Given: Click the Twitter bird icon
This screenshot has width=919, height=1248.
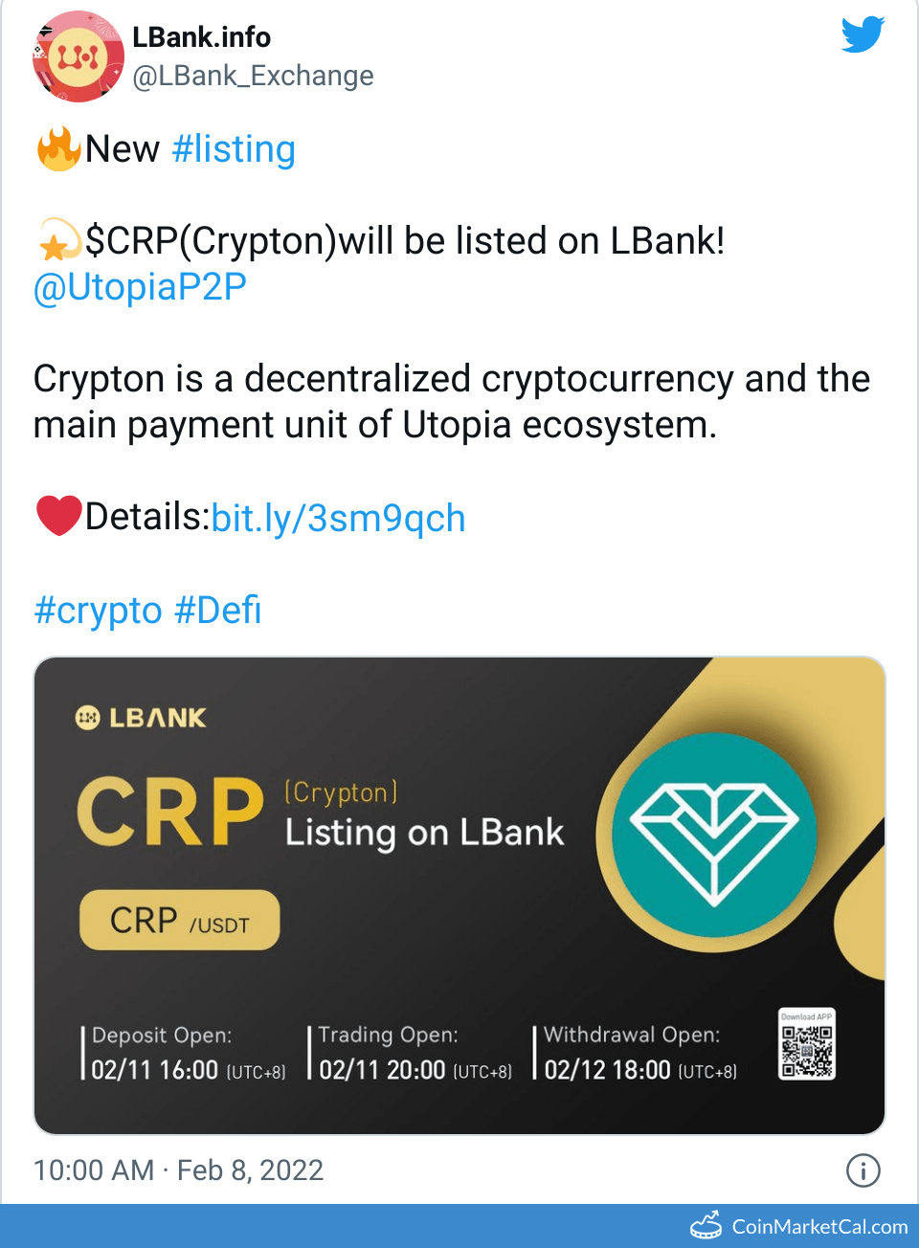Looking at the screenshot, I should (863, 34).
